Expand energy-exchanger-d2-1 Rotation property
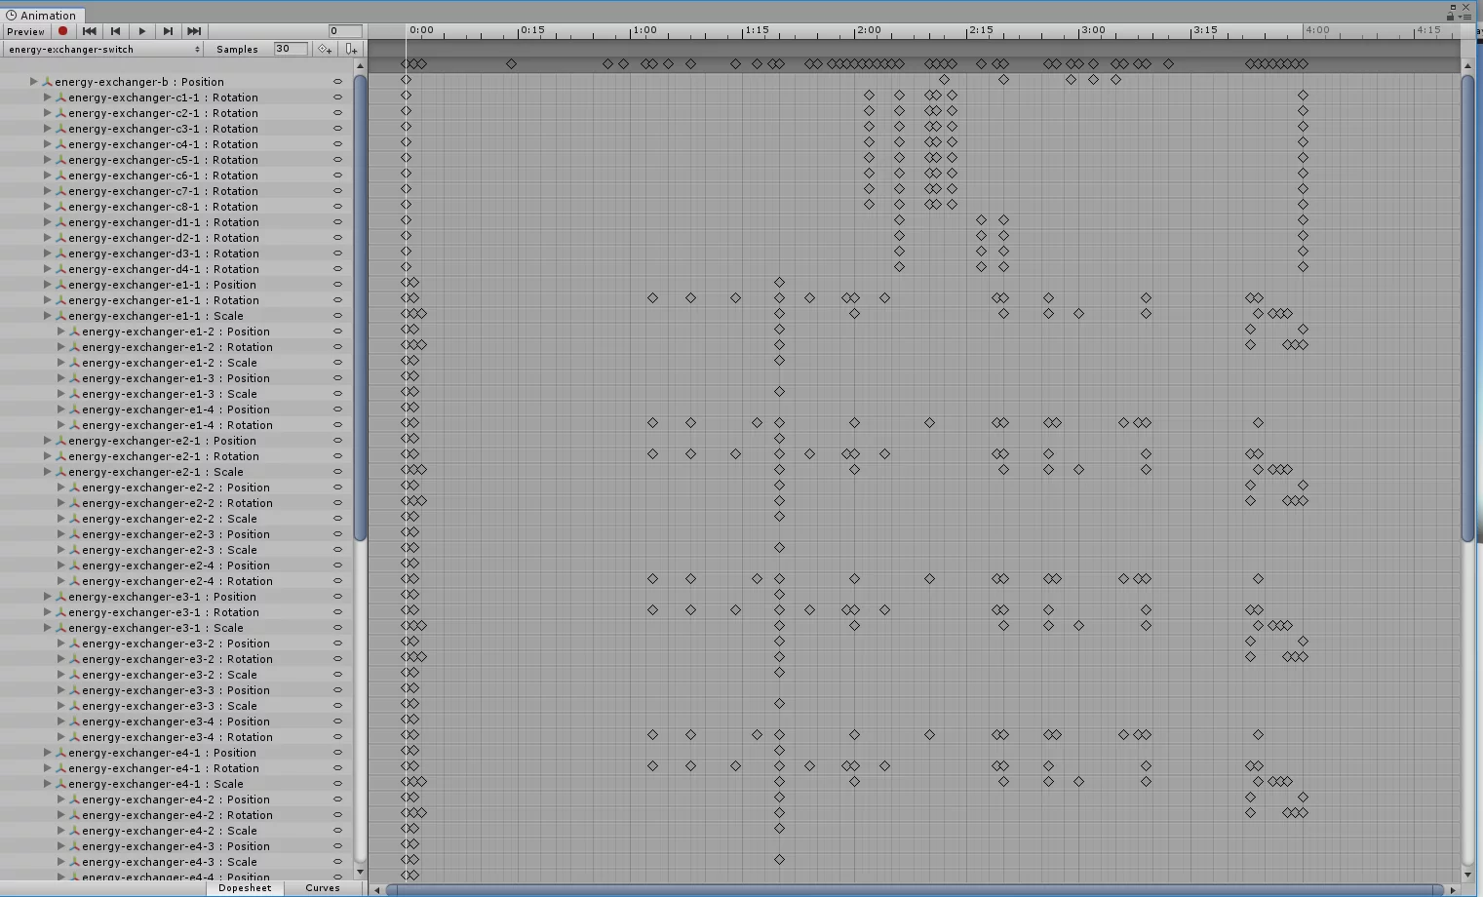Viewport: 1483px width, 897px height. tap(47, 238)
